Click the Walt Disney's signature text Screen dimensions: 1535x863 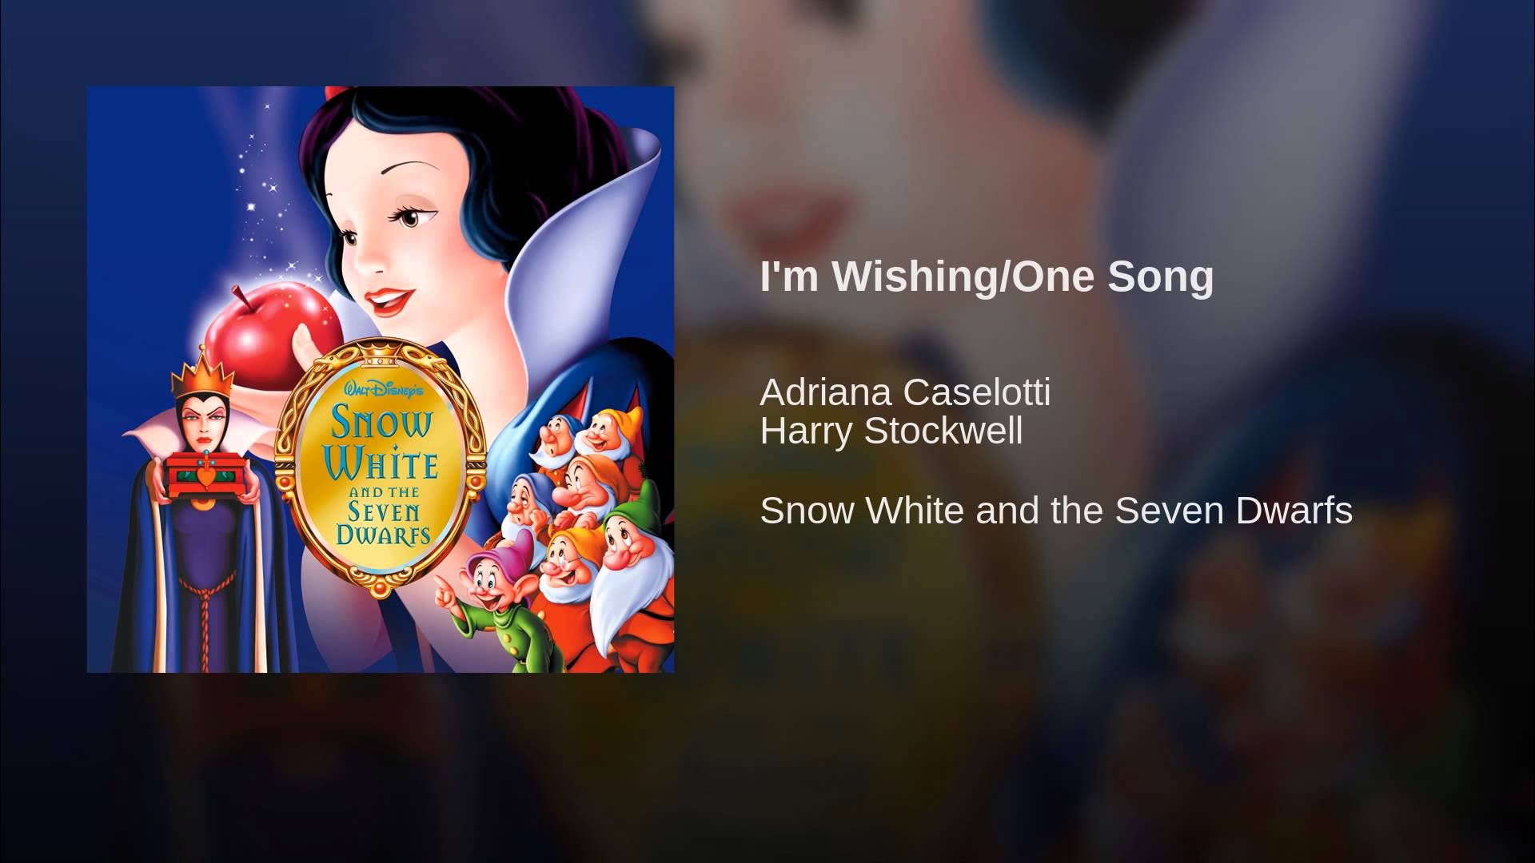383,389
